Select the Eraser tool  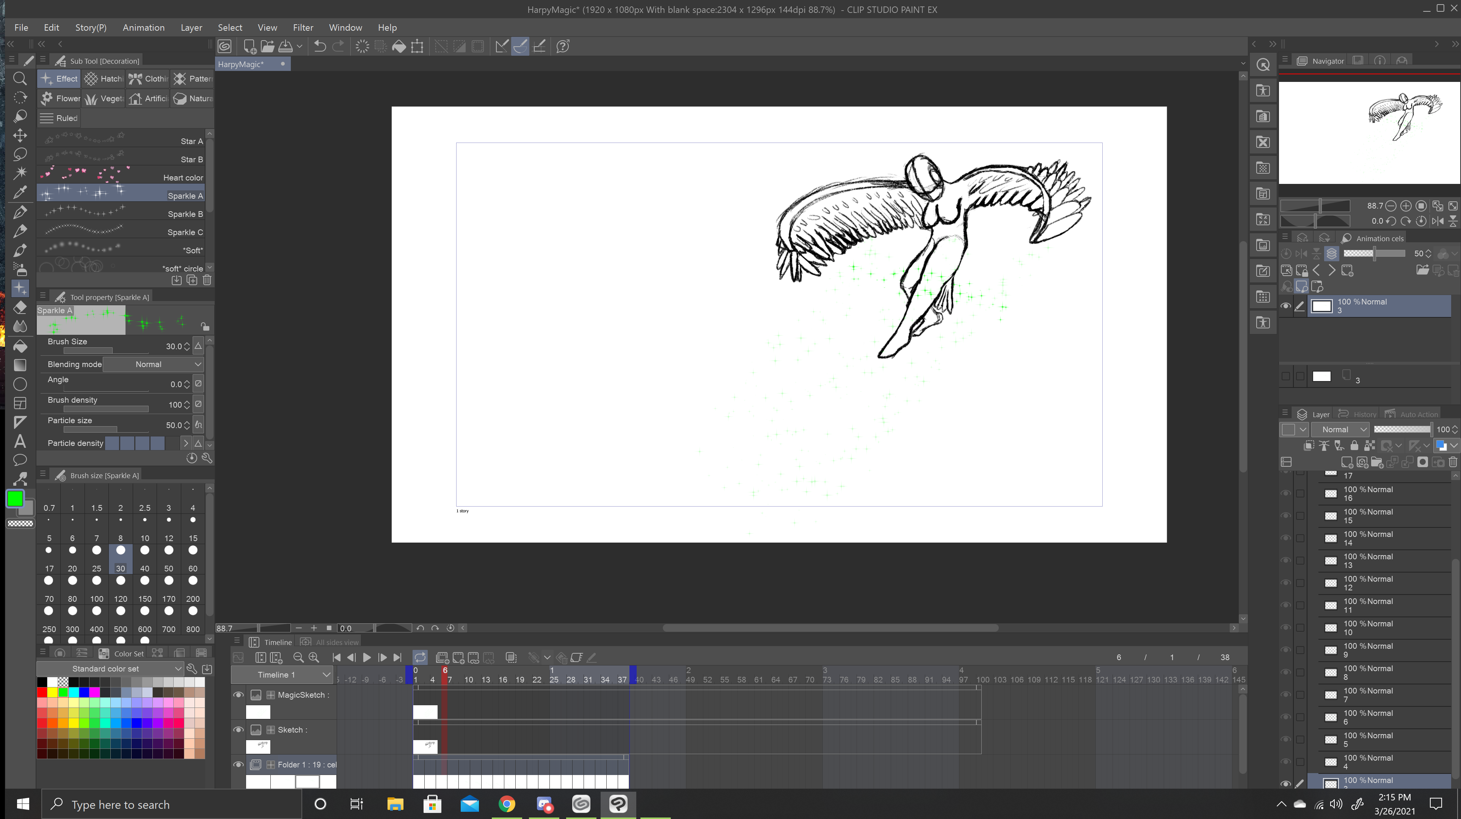point(20,308)
